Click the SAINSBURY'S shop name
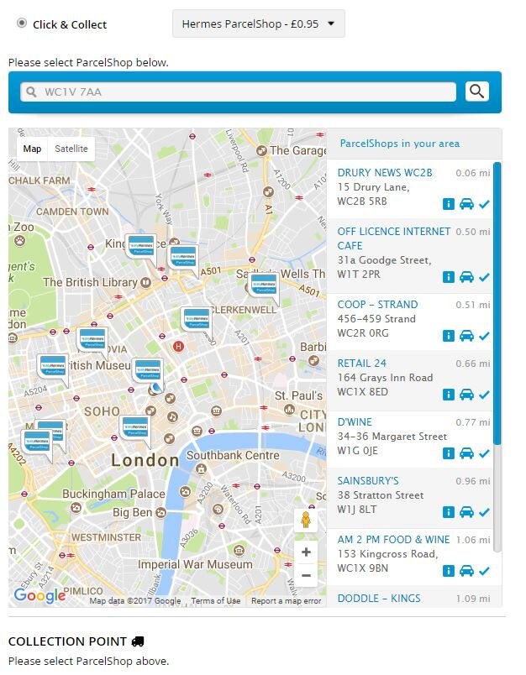The height and width of the screenshot is (675, 526). pyautogui.click(x=368, y=481)
